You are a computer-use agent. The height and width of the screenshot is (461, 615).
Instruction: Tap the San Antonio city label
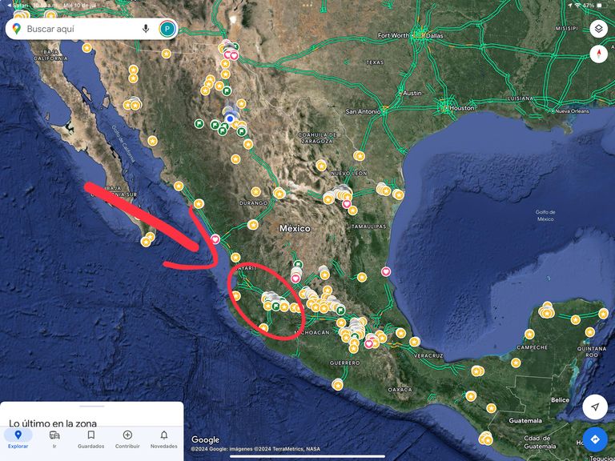[x=363, y=112]
